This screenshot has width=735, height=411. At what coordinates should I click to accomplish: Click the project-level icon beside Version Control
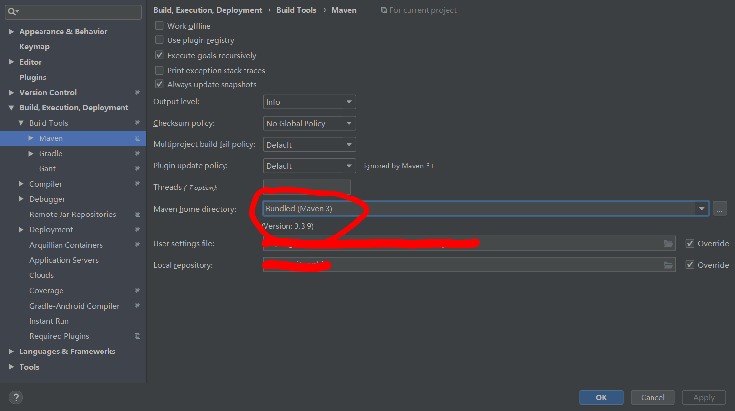tap(137, 93)
